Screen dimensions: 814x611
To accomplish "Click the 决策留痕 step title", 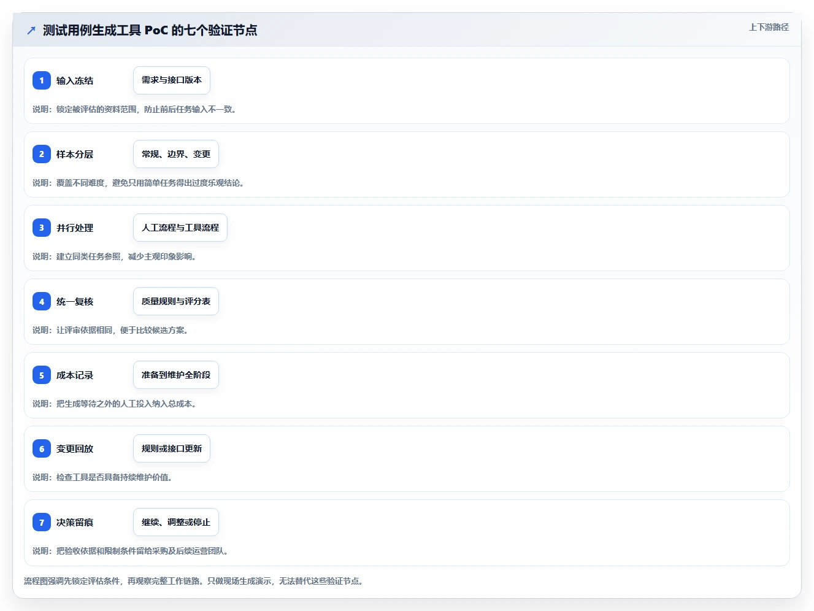I will click(75, 522).
